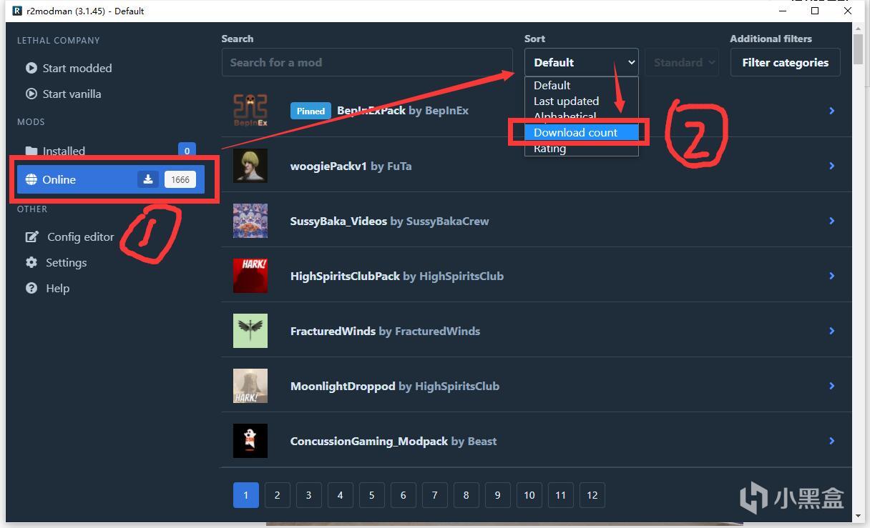The image size is (870, 528).
Task: Expand the woogiePackv1 row chevron
Action: tap(832, 166)
